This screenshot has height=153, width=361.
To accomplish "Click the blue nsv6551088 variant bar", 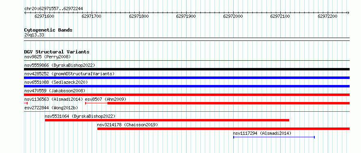I will point(187,86).
